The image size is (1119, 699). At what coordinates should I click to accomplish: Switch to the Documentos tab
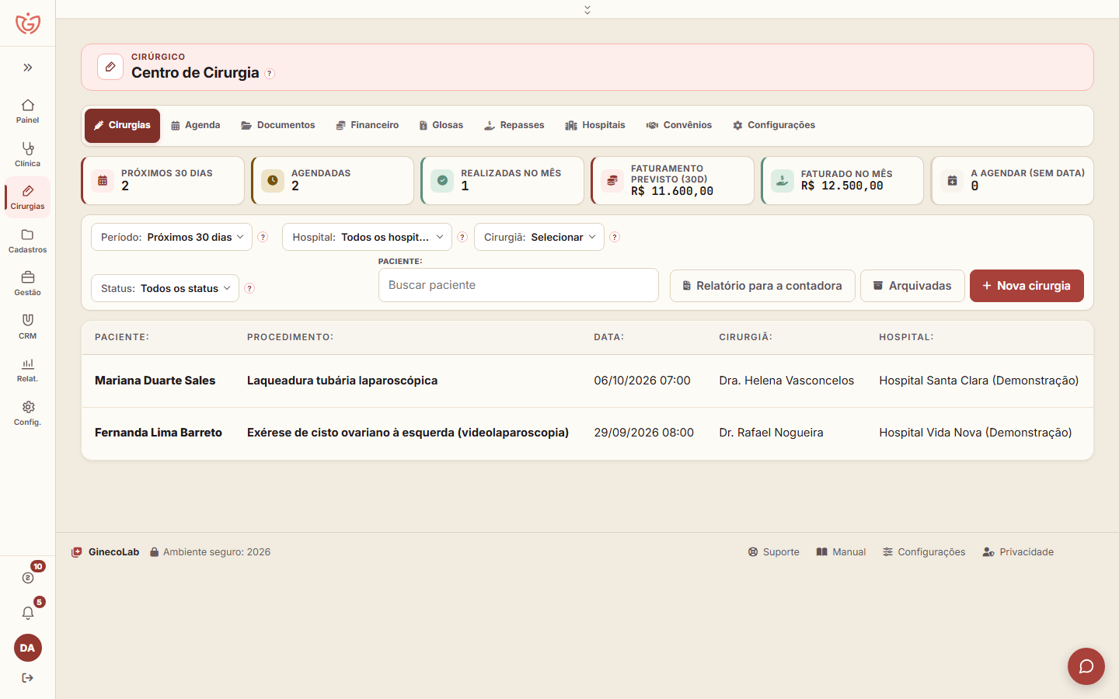pyautogui.click(x=278, y=125)
